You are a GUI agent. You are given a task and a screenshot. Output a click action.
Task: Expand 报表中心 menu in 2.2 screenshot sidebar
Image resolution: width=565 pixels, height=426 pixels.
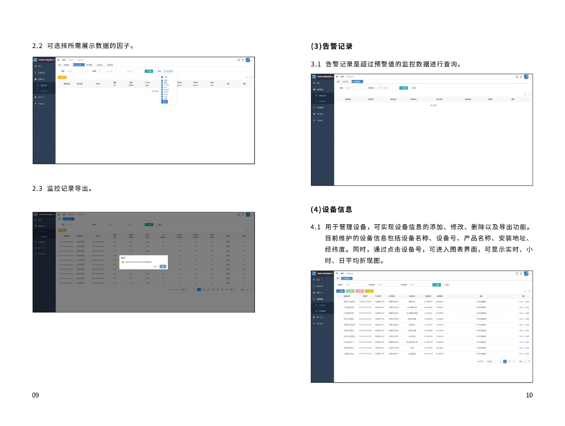[x=44, y=79]
